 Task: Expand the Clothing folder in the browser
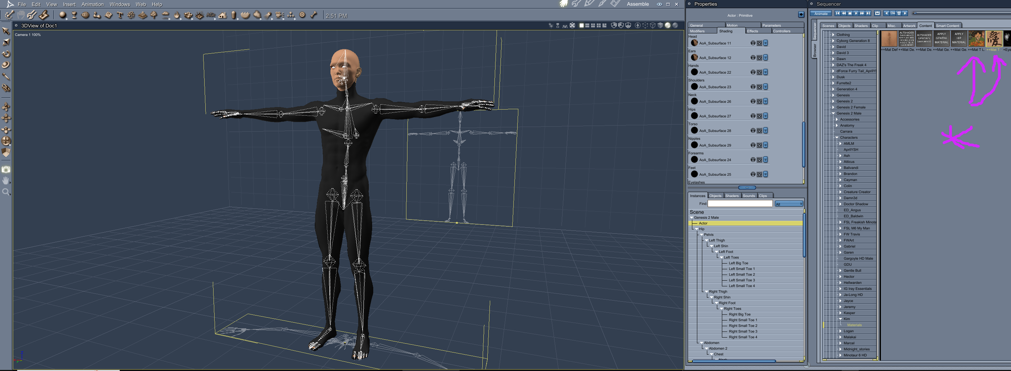[x=833, y=35]
